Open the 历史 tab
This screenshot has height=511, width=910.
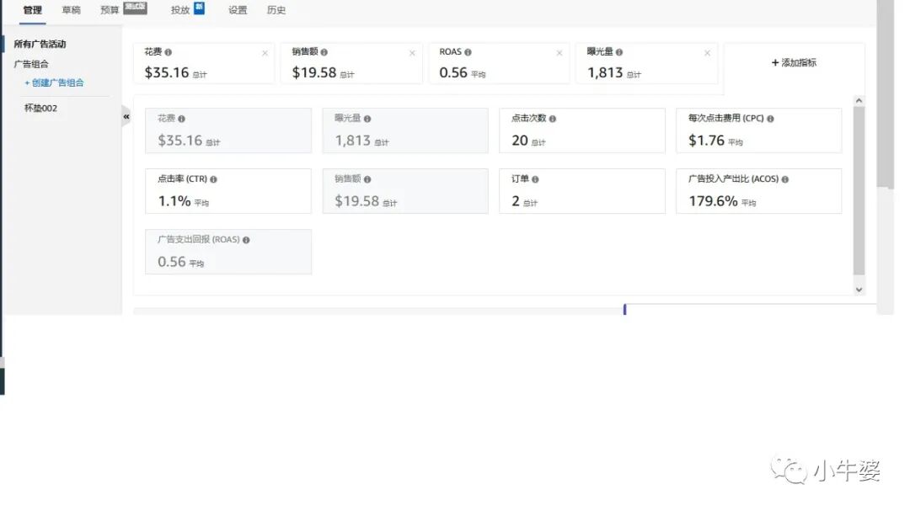[276, 10]
